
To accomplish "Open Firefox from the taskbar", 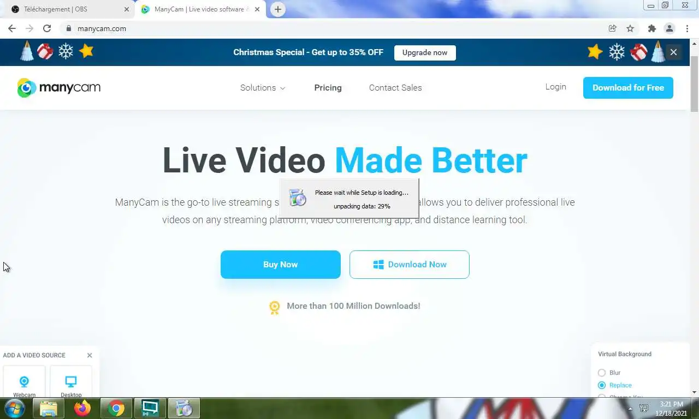I will tap(82, 408).
